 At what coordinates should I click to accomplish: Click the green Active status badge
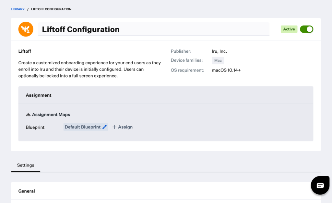[289, 29]
